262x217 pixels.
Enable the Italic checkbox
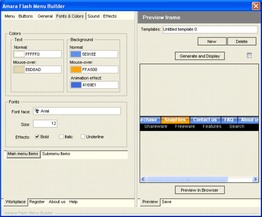pyautogui.click(x=61, y=136)
